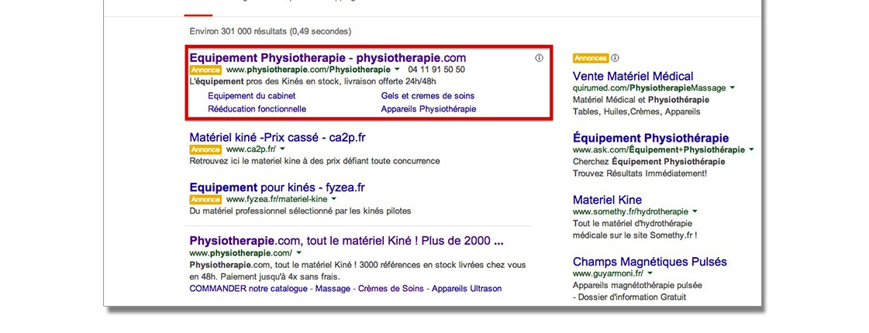Open the Rééducation fonctionnelle sitelink

click(257, 109)
